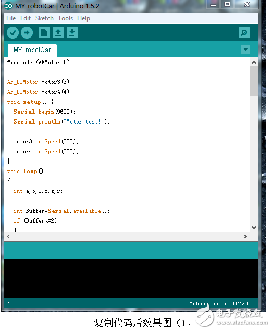
Task: Click the Arduino logo in title bar
Action: click(8, 6)
